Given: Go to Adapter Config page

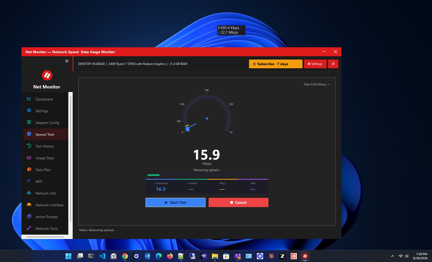Looking at the screenshot, I should pos(46,123).
